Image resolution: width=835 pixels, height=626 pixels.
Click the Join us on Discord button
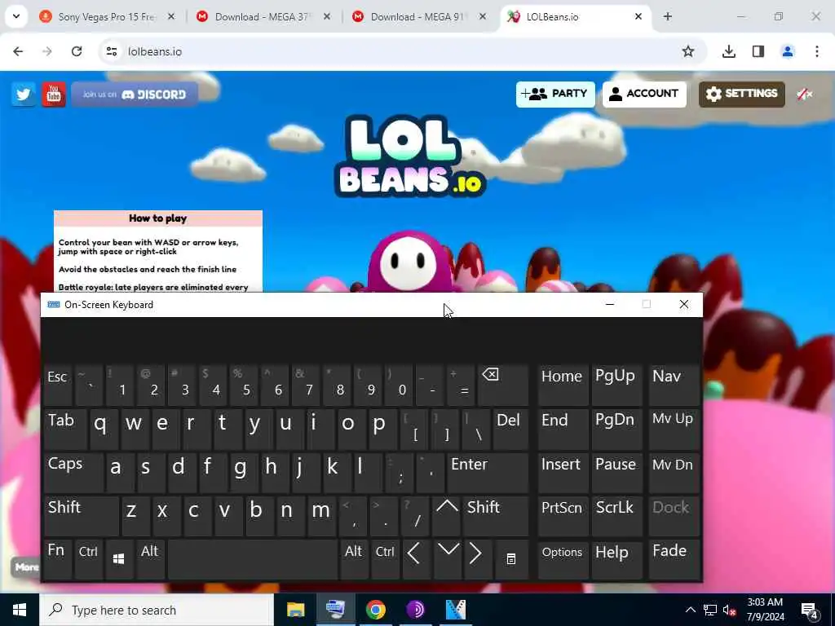click(x=135, y=95)
